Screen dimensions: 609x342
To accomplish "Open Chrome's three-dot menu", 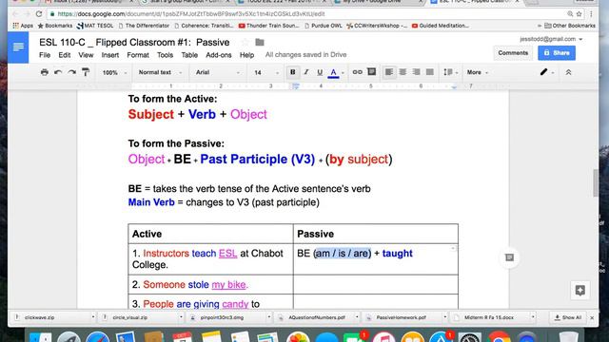I will tap(591, 14).
